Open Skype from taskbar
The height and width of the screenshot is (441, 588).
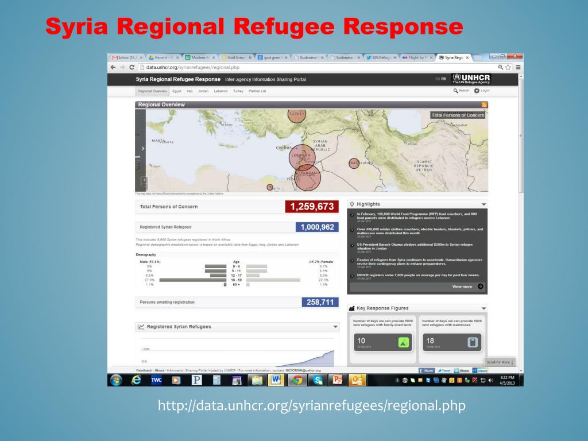[x=318, y=380]
